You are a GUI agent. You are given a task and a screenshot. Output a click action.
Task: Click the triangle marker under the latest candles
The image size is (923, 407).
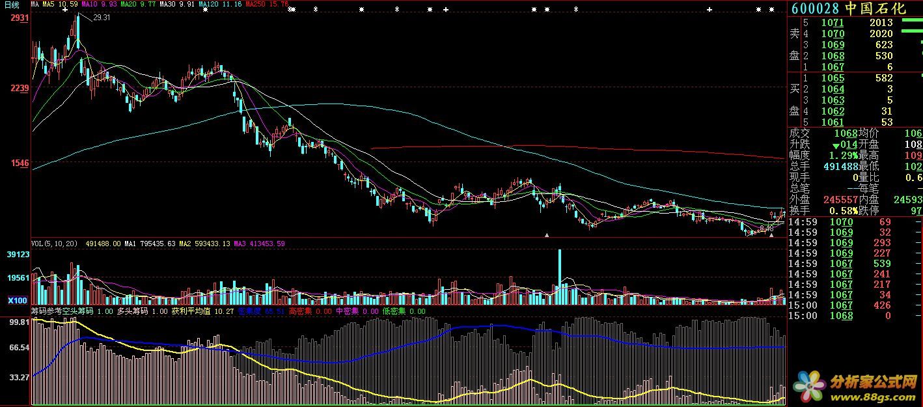pyautogui.click(x=771, y=235)
